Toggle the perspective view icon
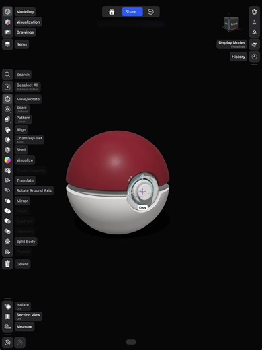This screenshot has width=262, height=350. pos(254,32)
